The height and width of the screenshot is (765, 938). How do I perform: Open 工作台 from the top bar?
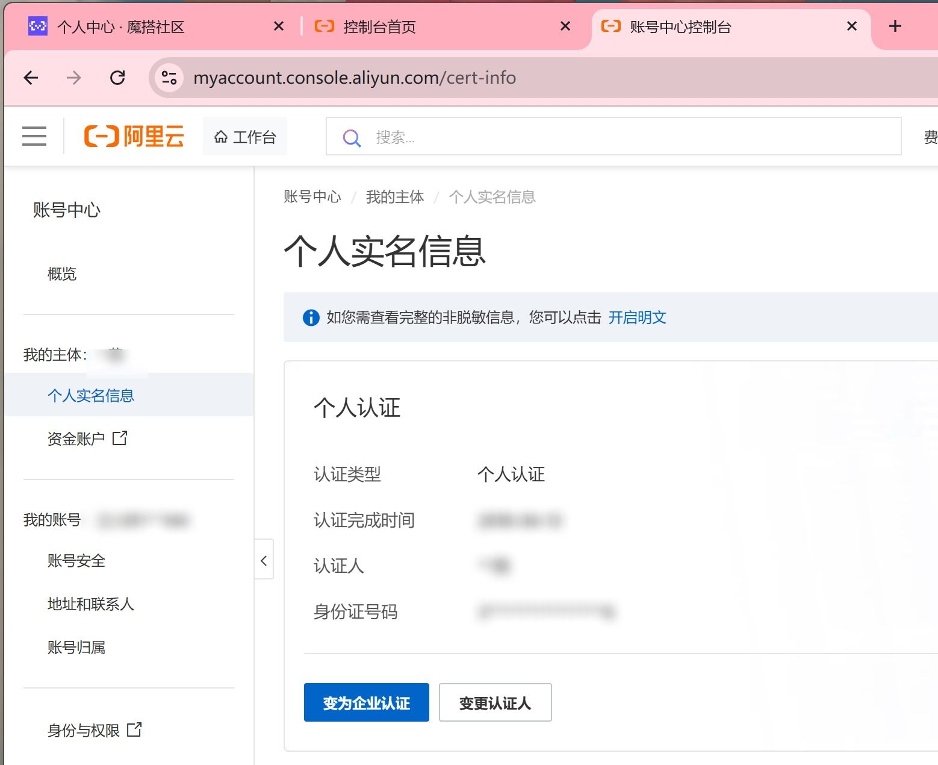click(x=245, y=137)
